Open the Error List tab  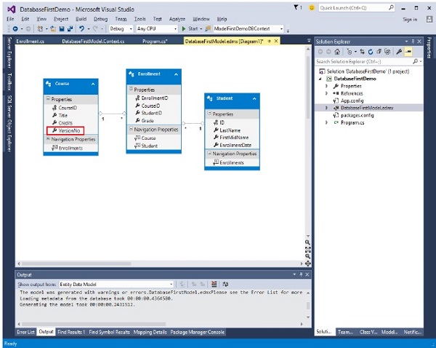pyautogui.click(x=26, y=332)
